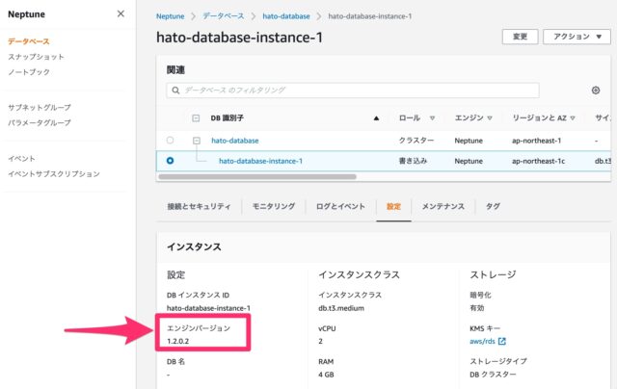Select the 設定 tab
The width and height of the screenshot is (617, 389).
point(393,206)
